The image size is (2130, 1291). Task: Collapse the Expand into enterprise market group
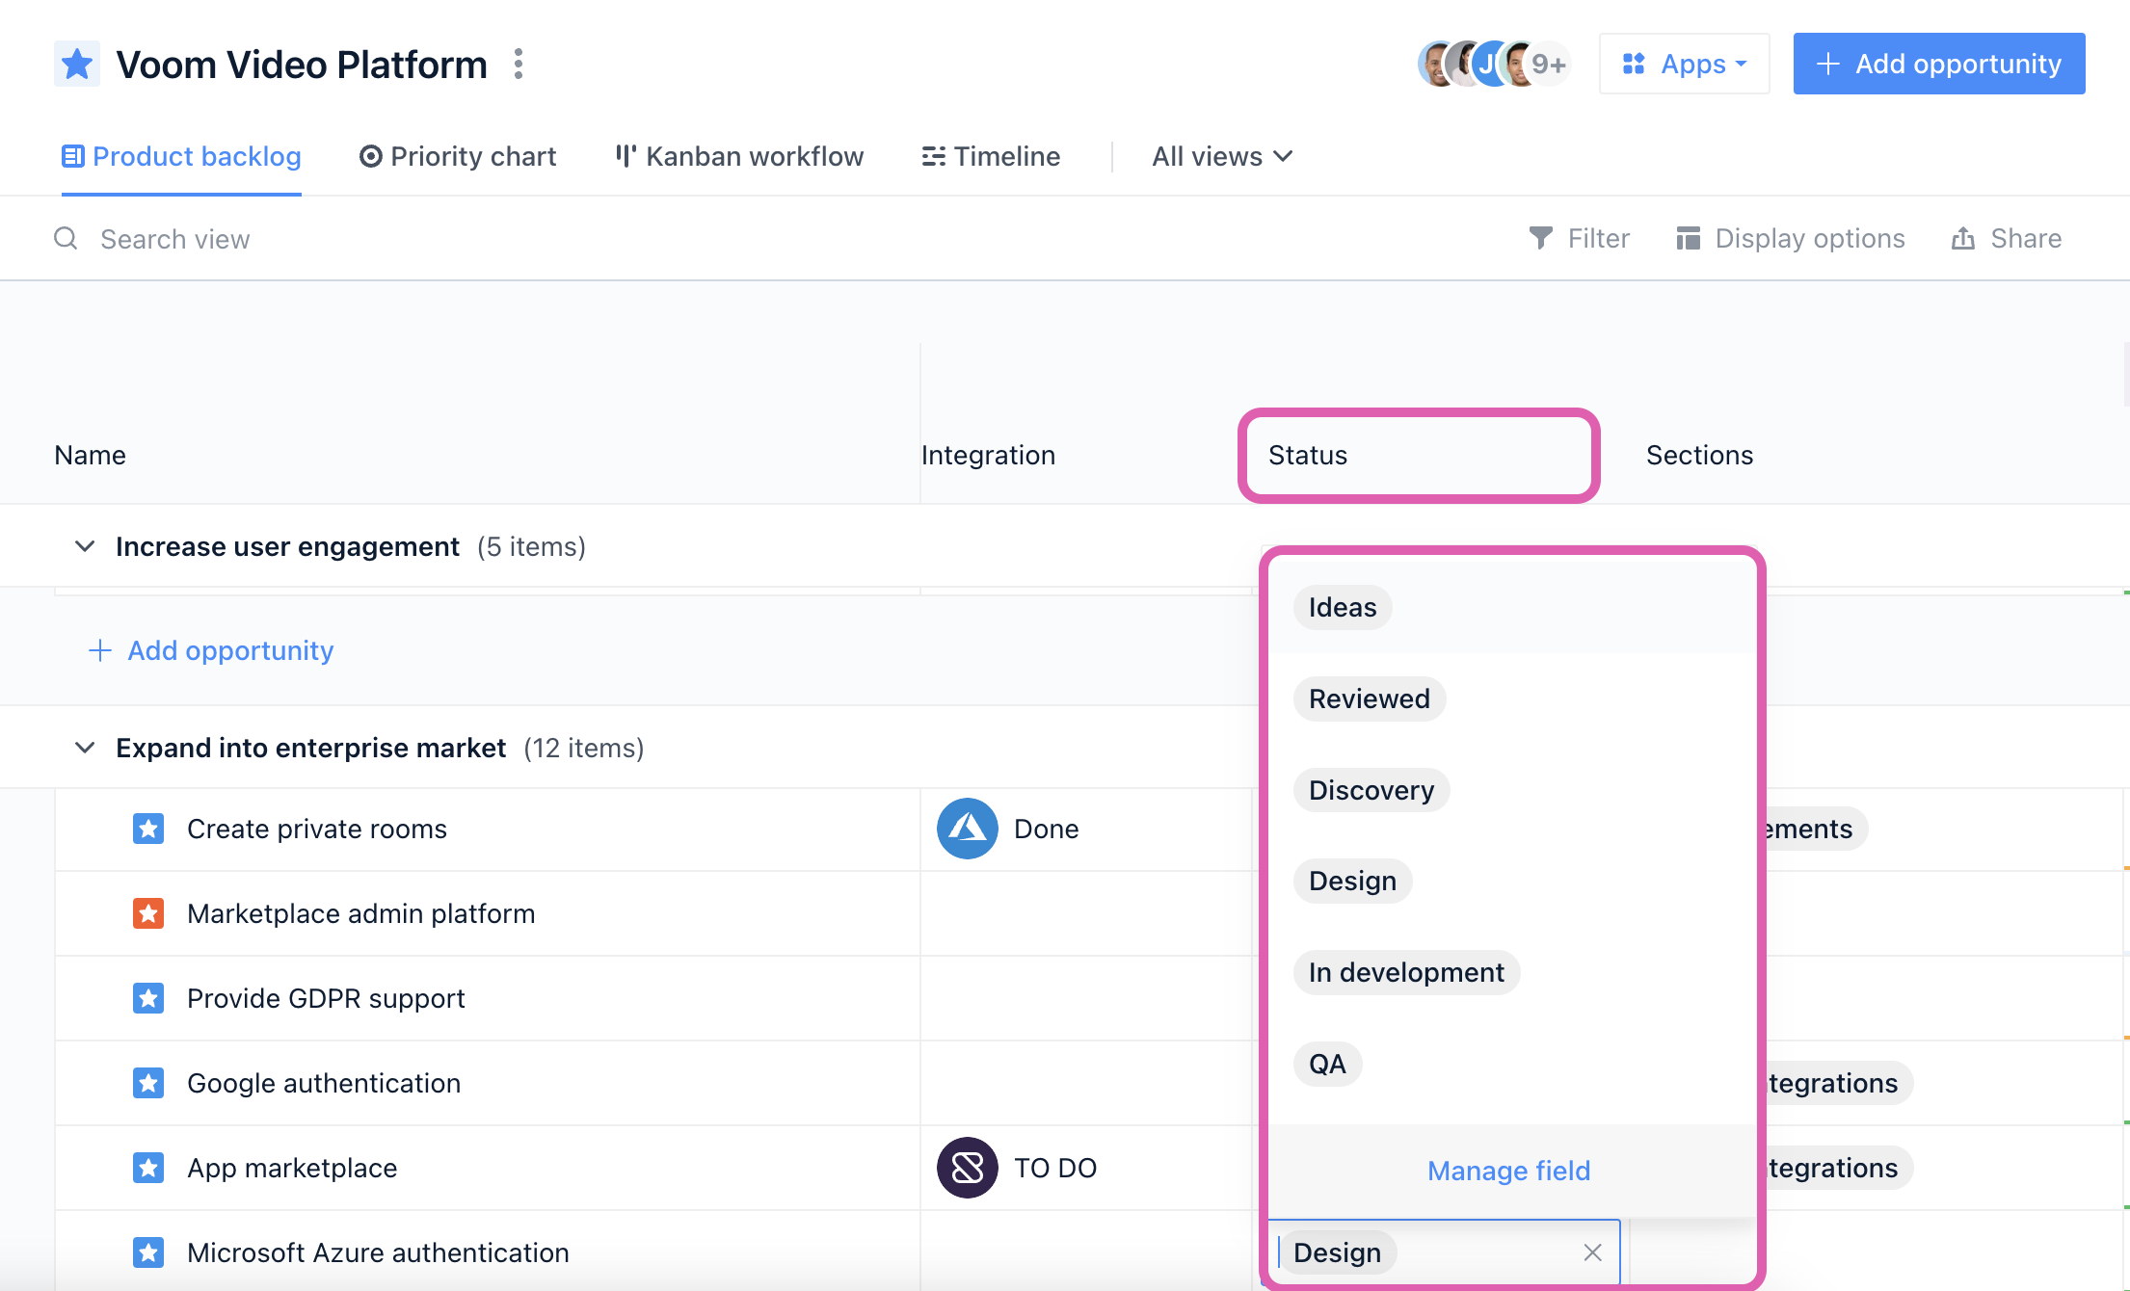tap(85, 748)
